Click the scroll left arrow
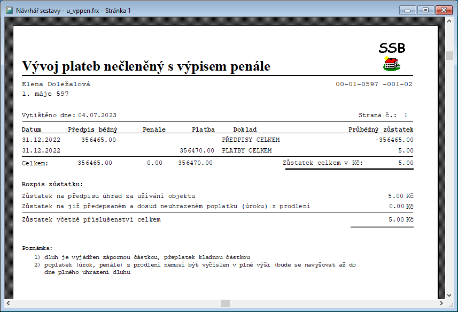 point(8,303)
